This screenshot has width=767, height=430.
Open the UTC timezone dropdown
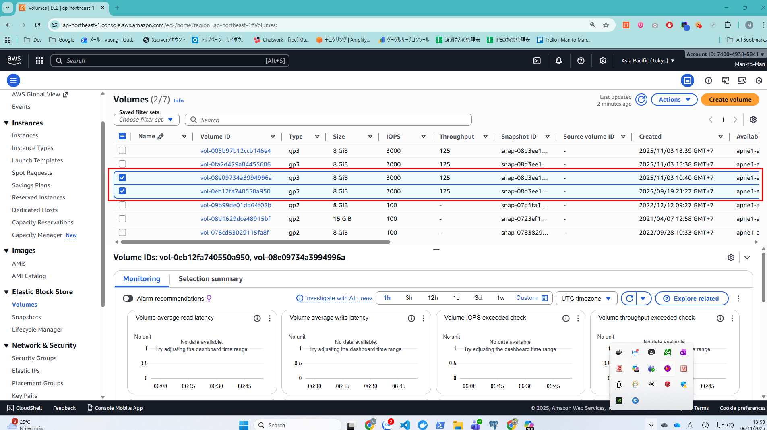pos(586,299)
